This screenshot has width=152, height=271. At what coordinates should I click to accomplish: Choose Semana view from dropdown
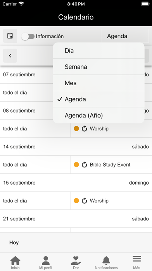(x=98, y=67)
